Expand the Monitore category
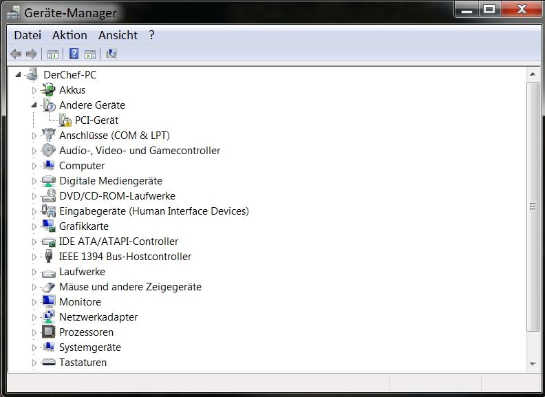The image size is (545, 397). coord(34,303)
